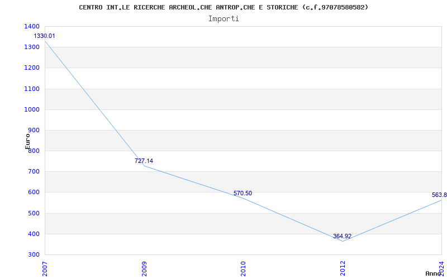
Task: Click the Euro y-axis title
Action: (x=27, y=142)
